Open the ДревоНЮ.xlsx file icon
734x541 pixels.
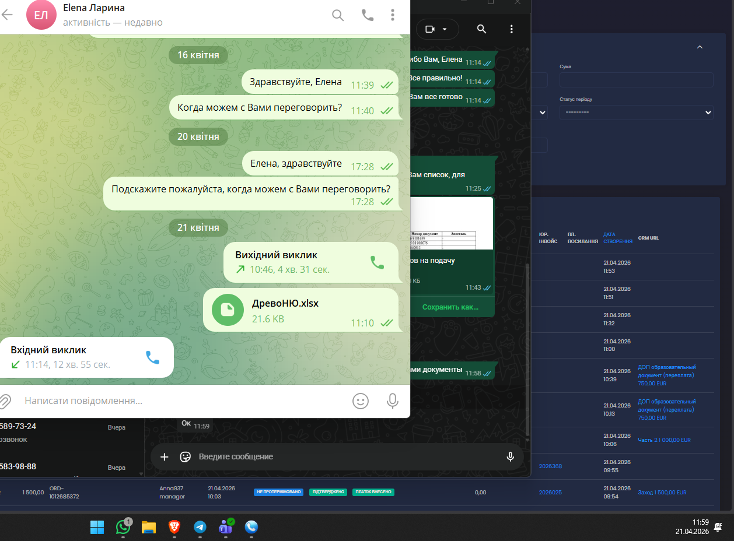click(228, 310)
